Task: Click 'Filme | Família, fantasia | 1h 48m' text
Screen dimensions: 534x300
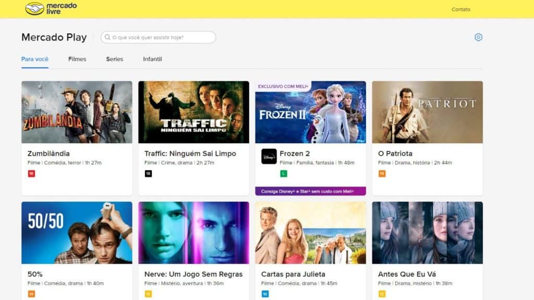Action: pyautogui.click(x=317, y=162)
